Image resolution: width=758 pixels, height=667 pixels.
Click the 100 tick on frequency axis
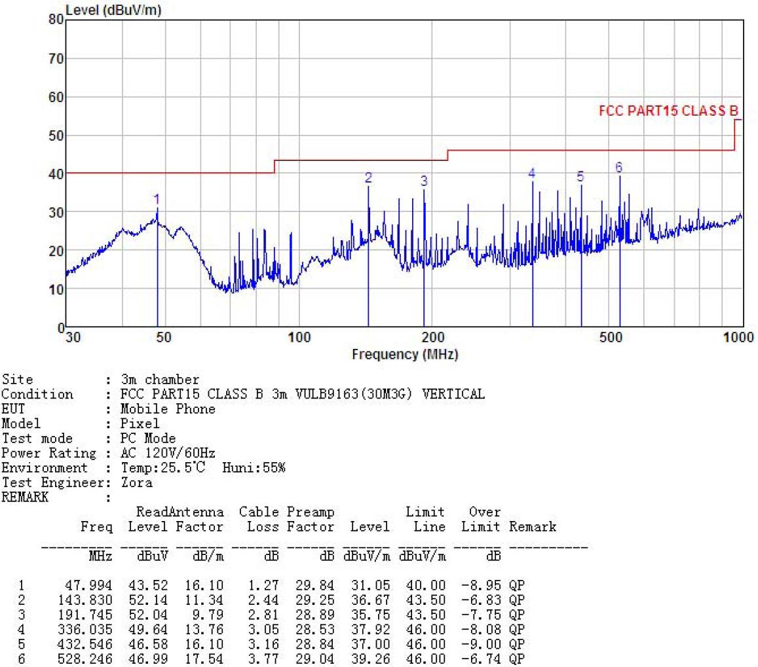coord(299,336)
